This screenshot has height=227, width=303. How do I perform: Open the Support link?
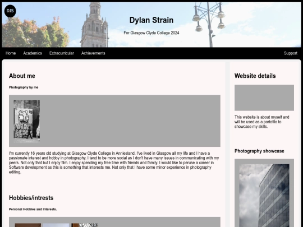click(291, 53)
